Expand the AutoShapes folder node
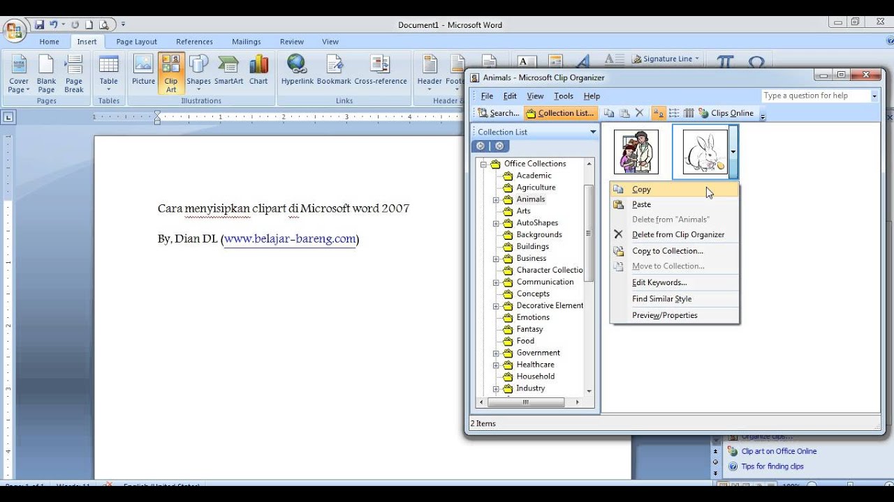894x502 pixels. (496, 223)
